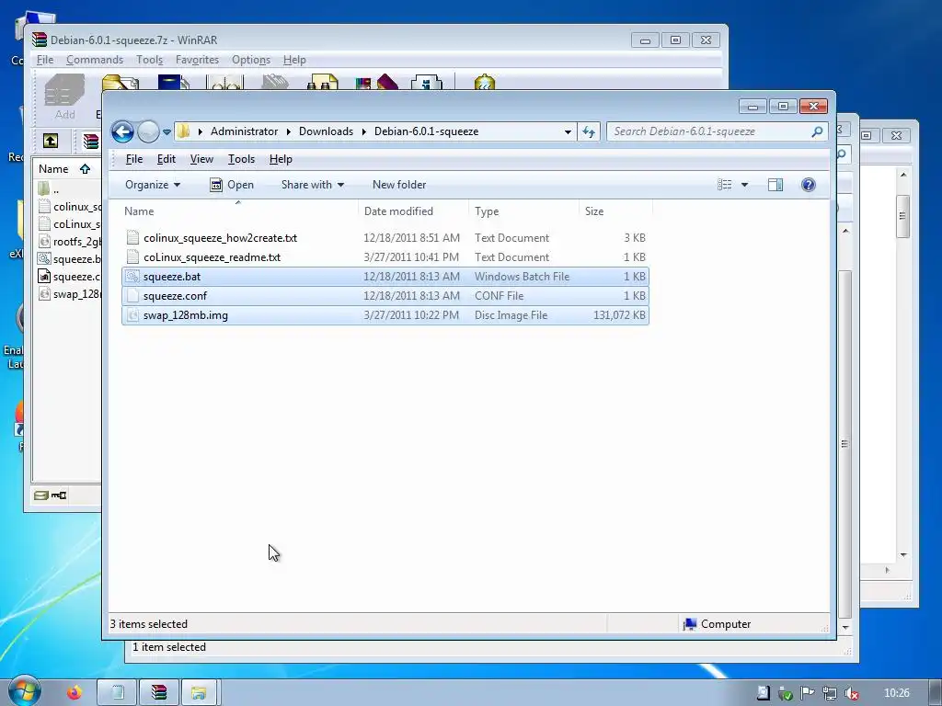Select the squeeze.conf file row

coord(385,295)
